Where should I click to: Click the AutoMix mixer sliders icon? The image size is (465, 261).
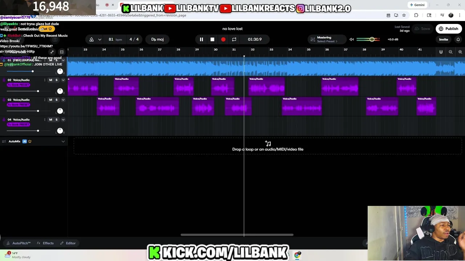click(x=4, y=141)
